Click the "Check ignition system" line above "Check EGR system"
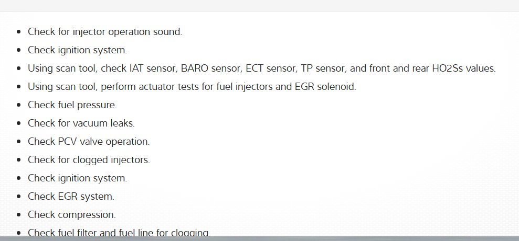This screenshot has height=241, width=519. tap(77, 178)
